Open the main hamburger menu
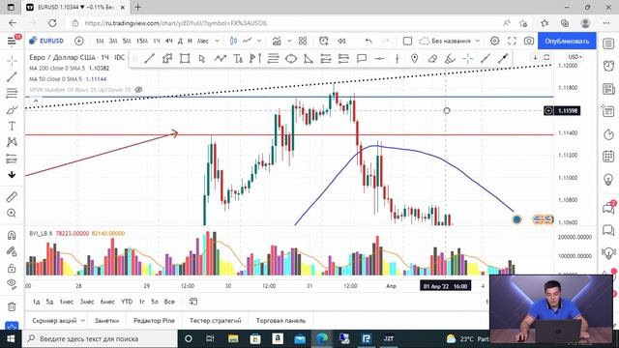 tap(12, 41)
